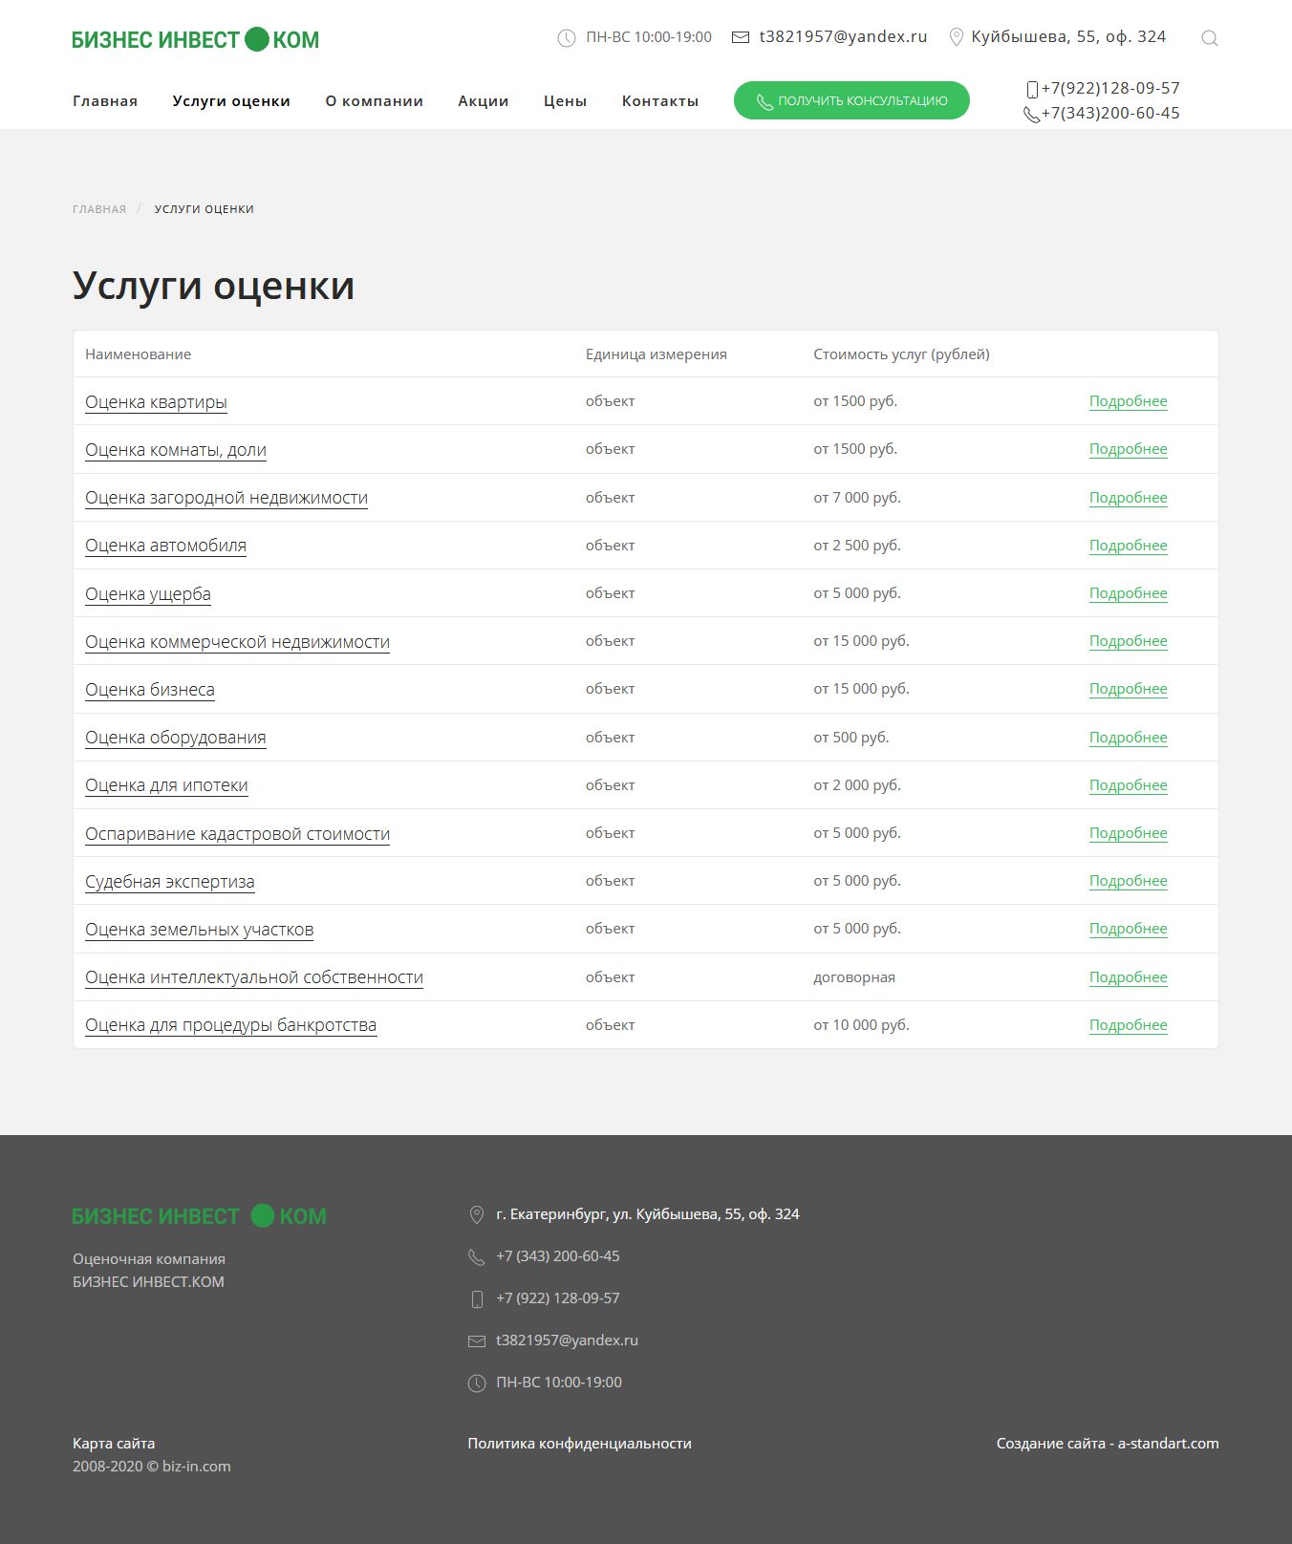Click the от 500 руб. price cell
The height and width of the screenshot is (1544, 1292).
851,738
